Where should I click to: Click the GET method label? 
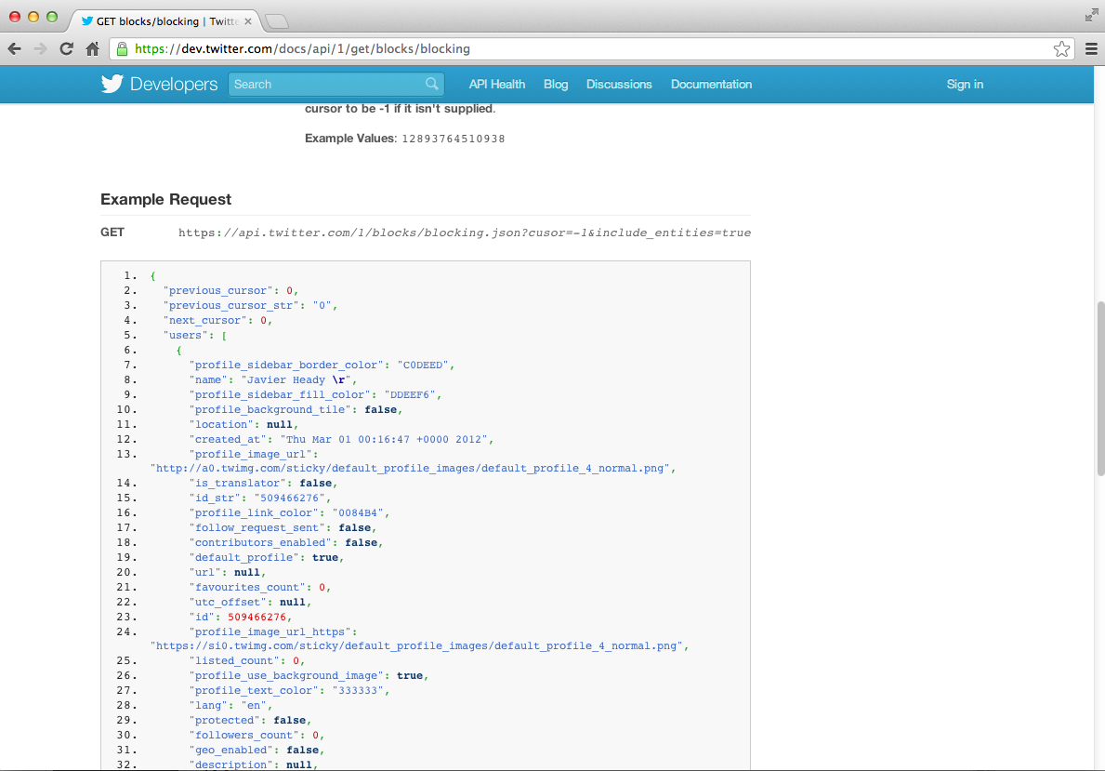[112, 233]
